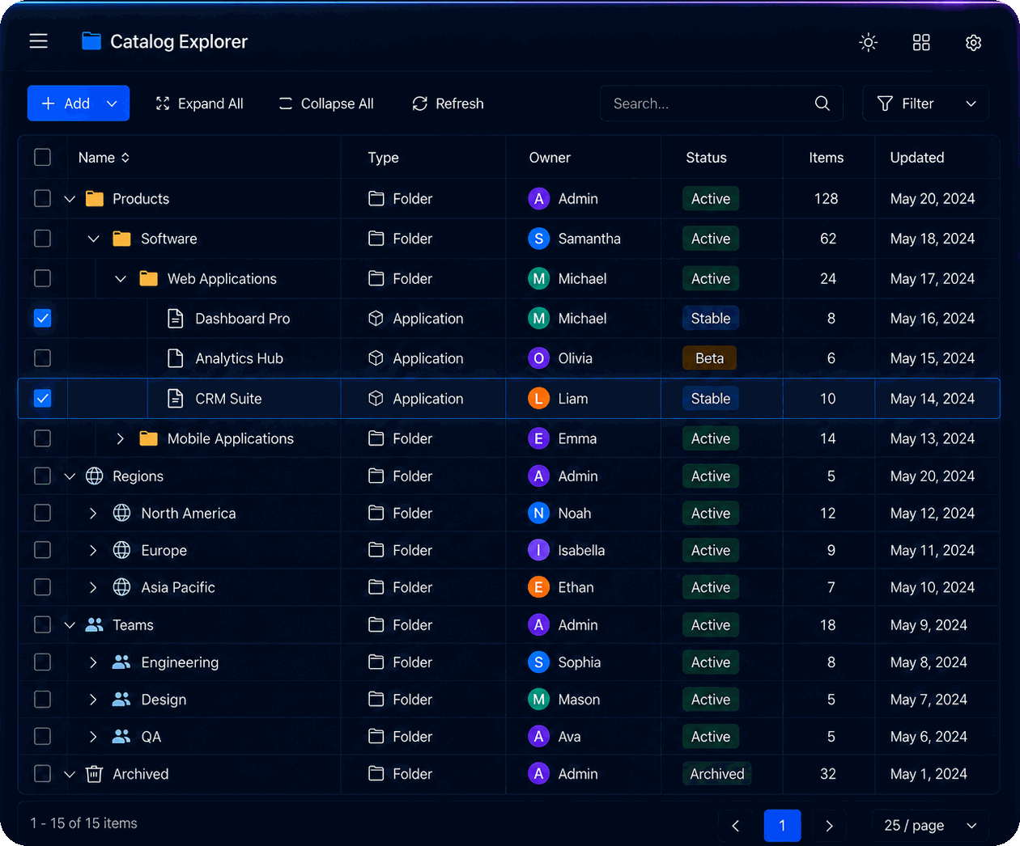
Task: Refresh the catalog list
Action: (x=448, y=104)
